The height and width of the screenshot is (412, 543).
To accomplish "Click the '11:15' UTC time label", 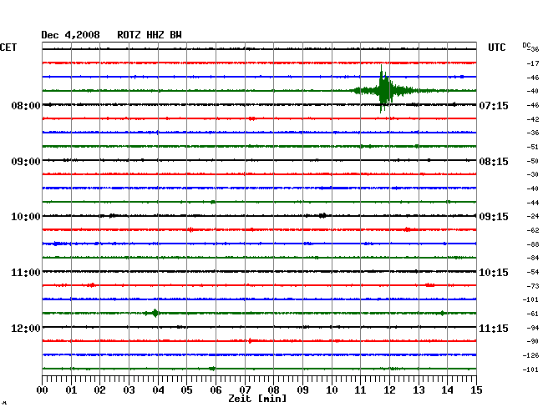I will coord(494,328).
